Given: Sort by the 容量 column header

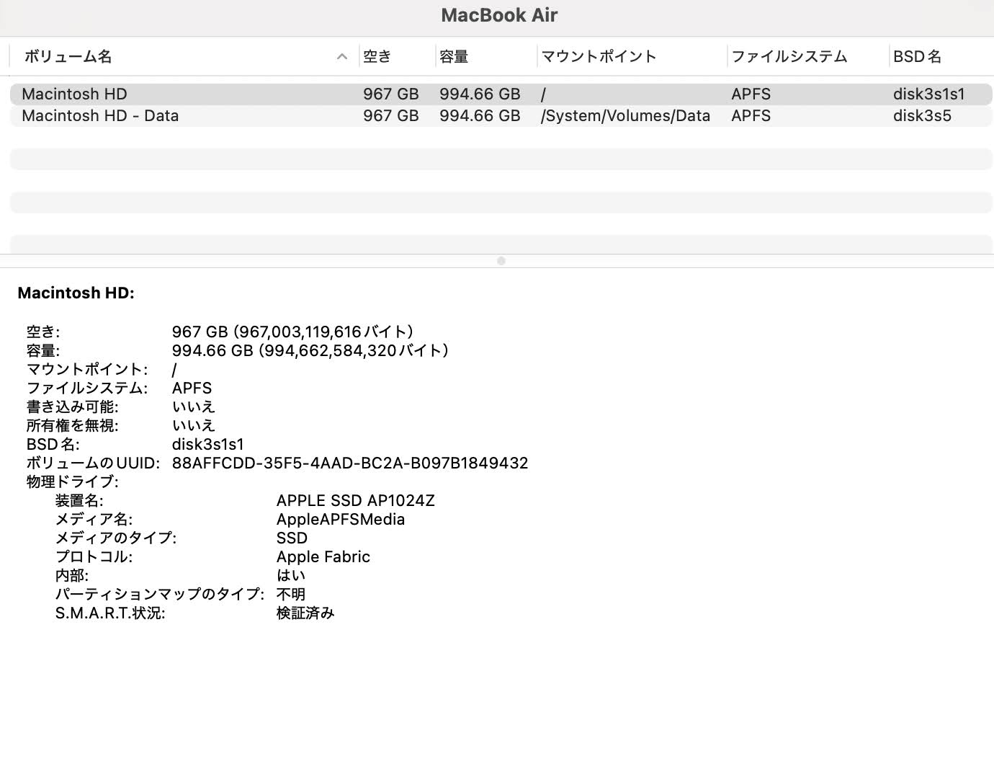Looking at the screenshot, I should [x=455, y=56].
